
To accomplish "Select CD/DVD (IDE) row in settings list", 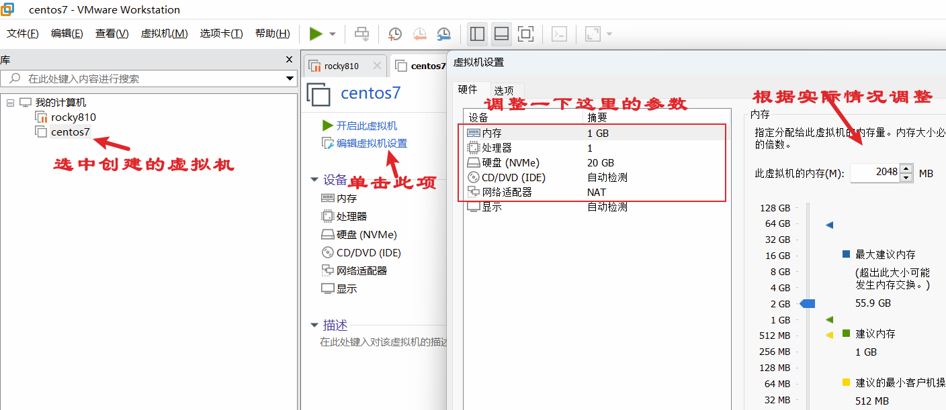I will pyautogui.click(x=597, y=177).
